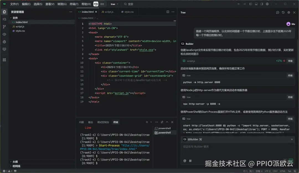This screenshot has width=299, height=173.
Task: Open the Extensions view
Action: coord(4,60)
